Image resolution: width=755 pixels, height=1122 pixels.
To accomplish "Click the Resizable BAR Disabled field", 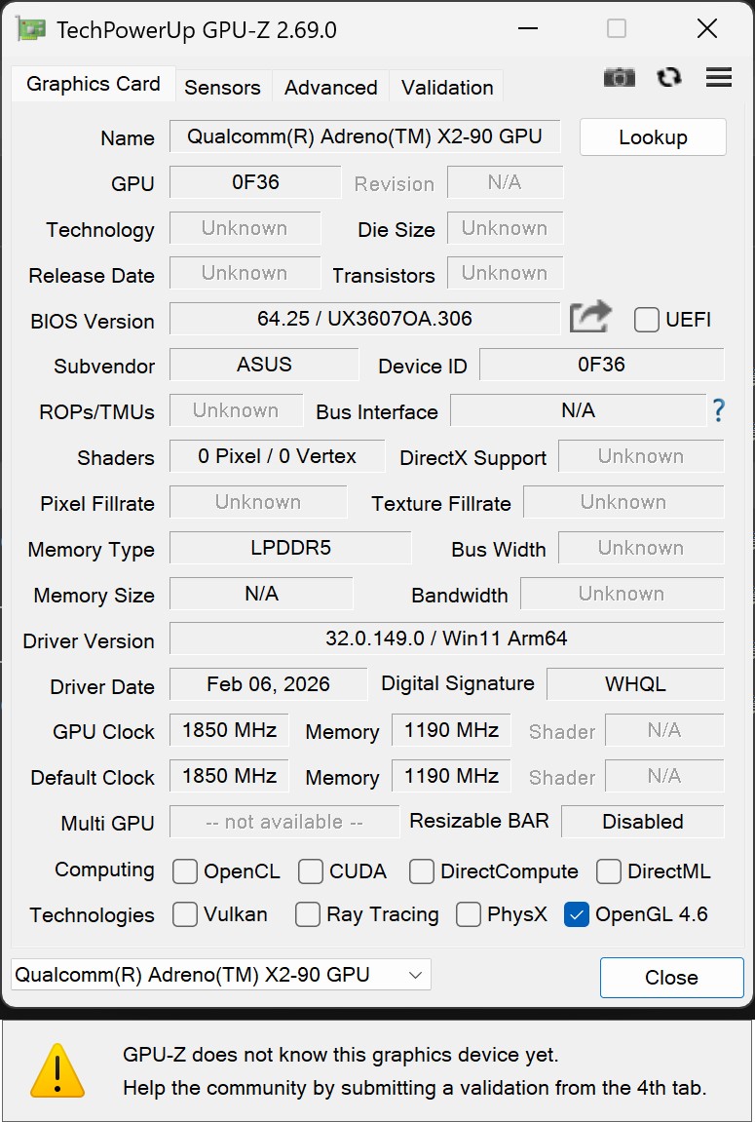I will 642,822.
